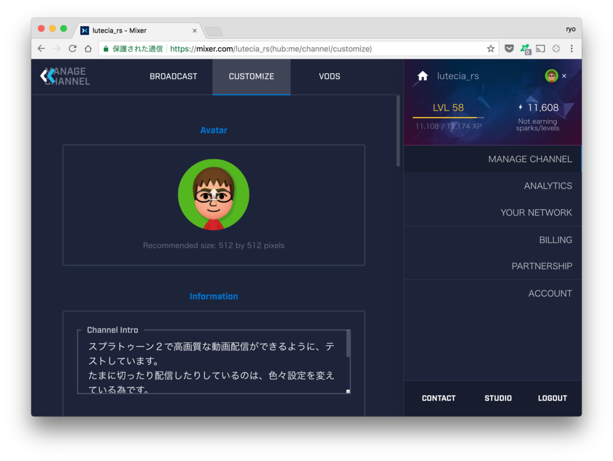This screenshot has height=461, width=613.
Task: Open the VODS tab
Action: 329,77
